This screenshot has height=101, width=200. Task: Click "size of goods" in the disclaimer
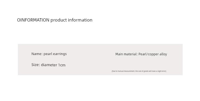143,71
